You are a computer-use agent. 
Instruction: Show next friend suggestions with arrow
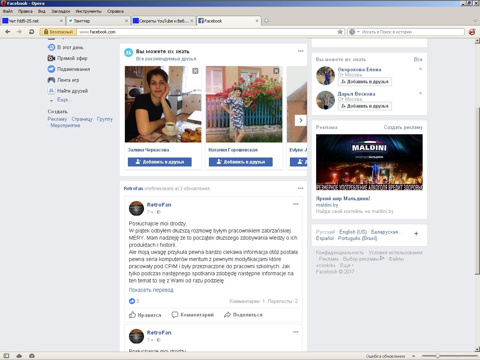301,120
